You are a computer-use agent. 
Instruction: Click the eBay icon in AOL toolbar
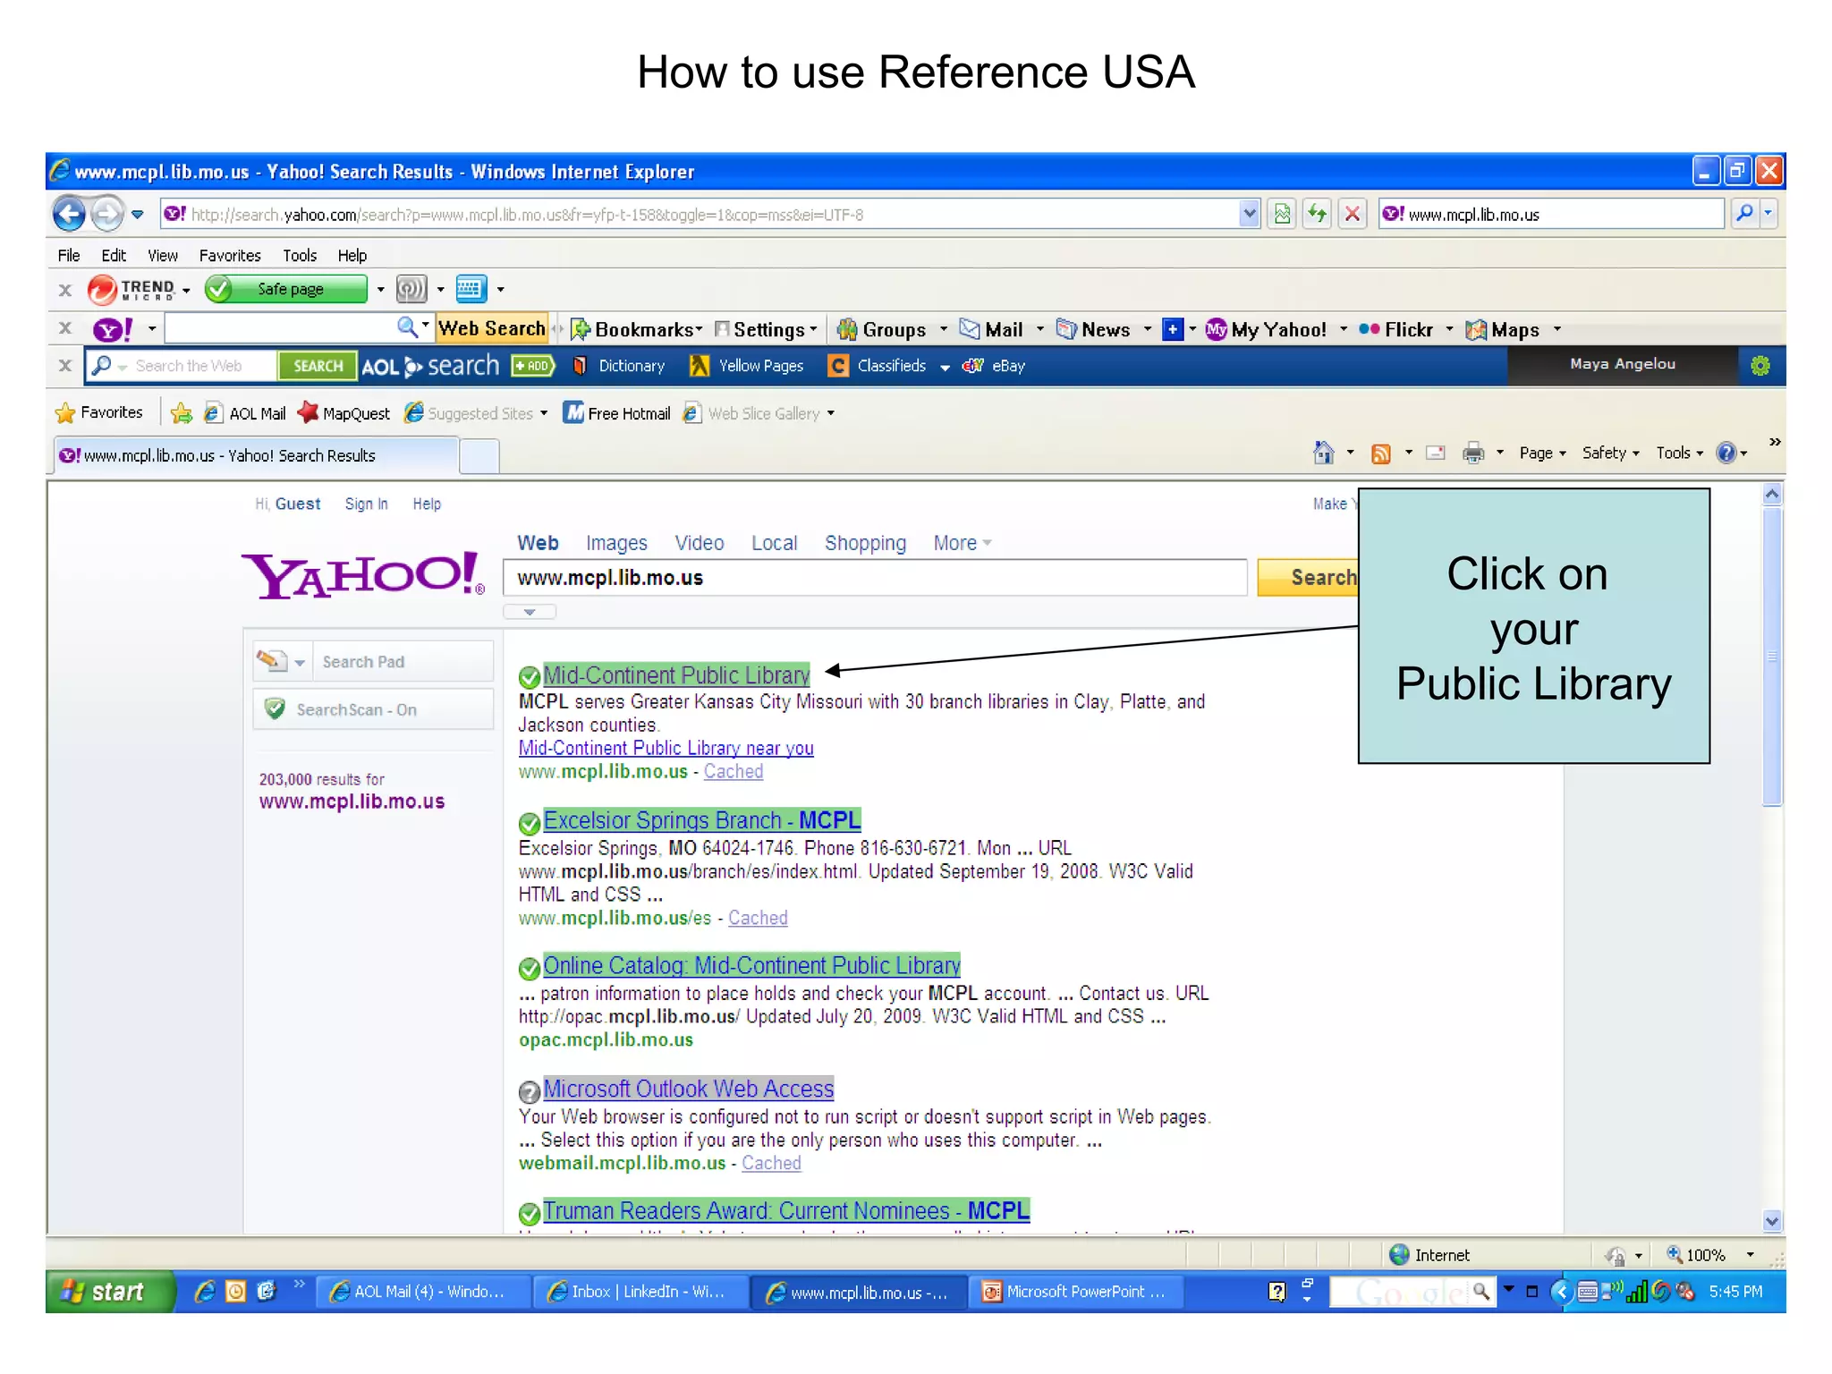tap(972, 366)
